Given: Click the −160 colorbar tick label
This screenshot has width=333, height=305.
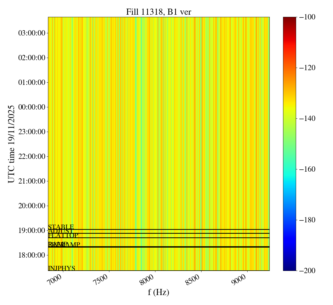Looking at the screenshot, I should pos(307,169).
